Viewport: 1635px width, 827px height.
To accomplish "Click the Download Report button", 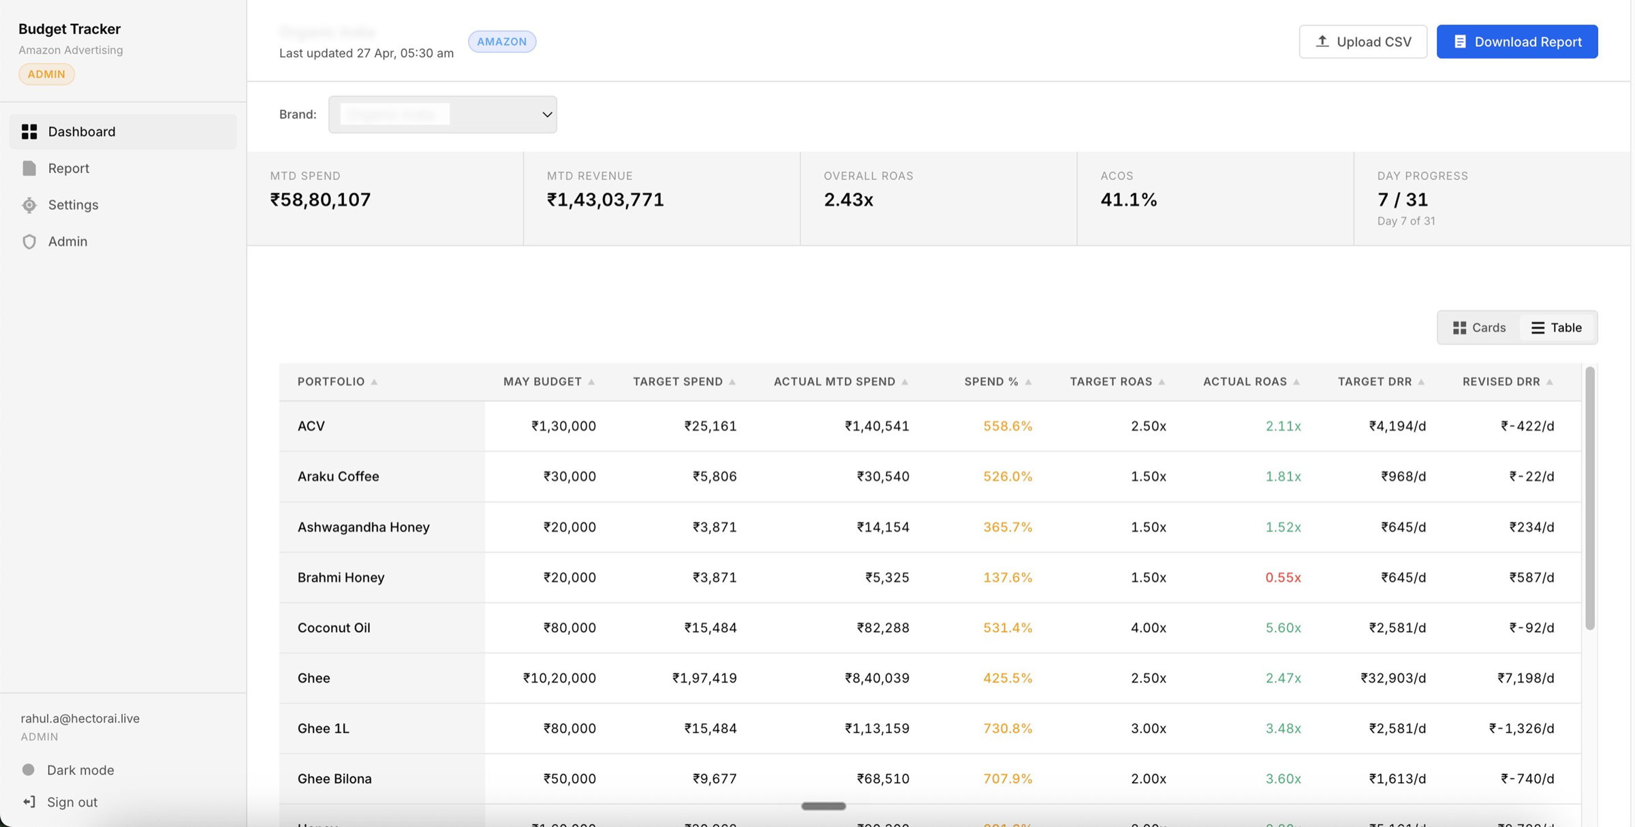I will point(1517,42).
